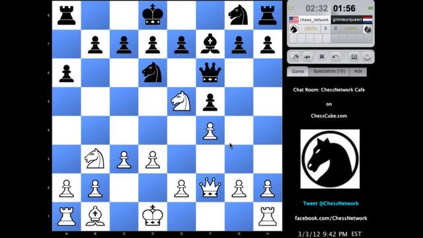
Task: Click the black king on d8
Action: (153, 15)
